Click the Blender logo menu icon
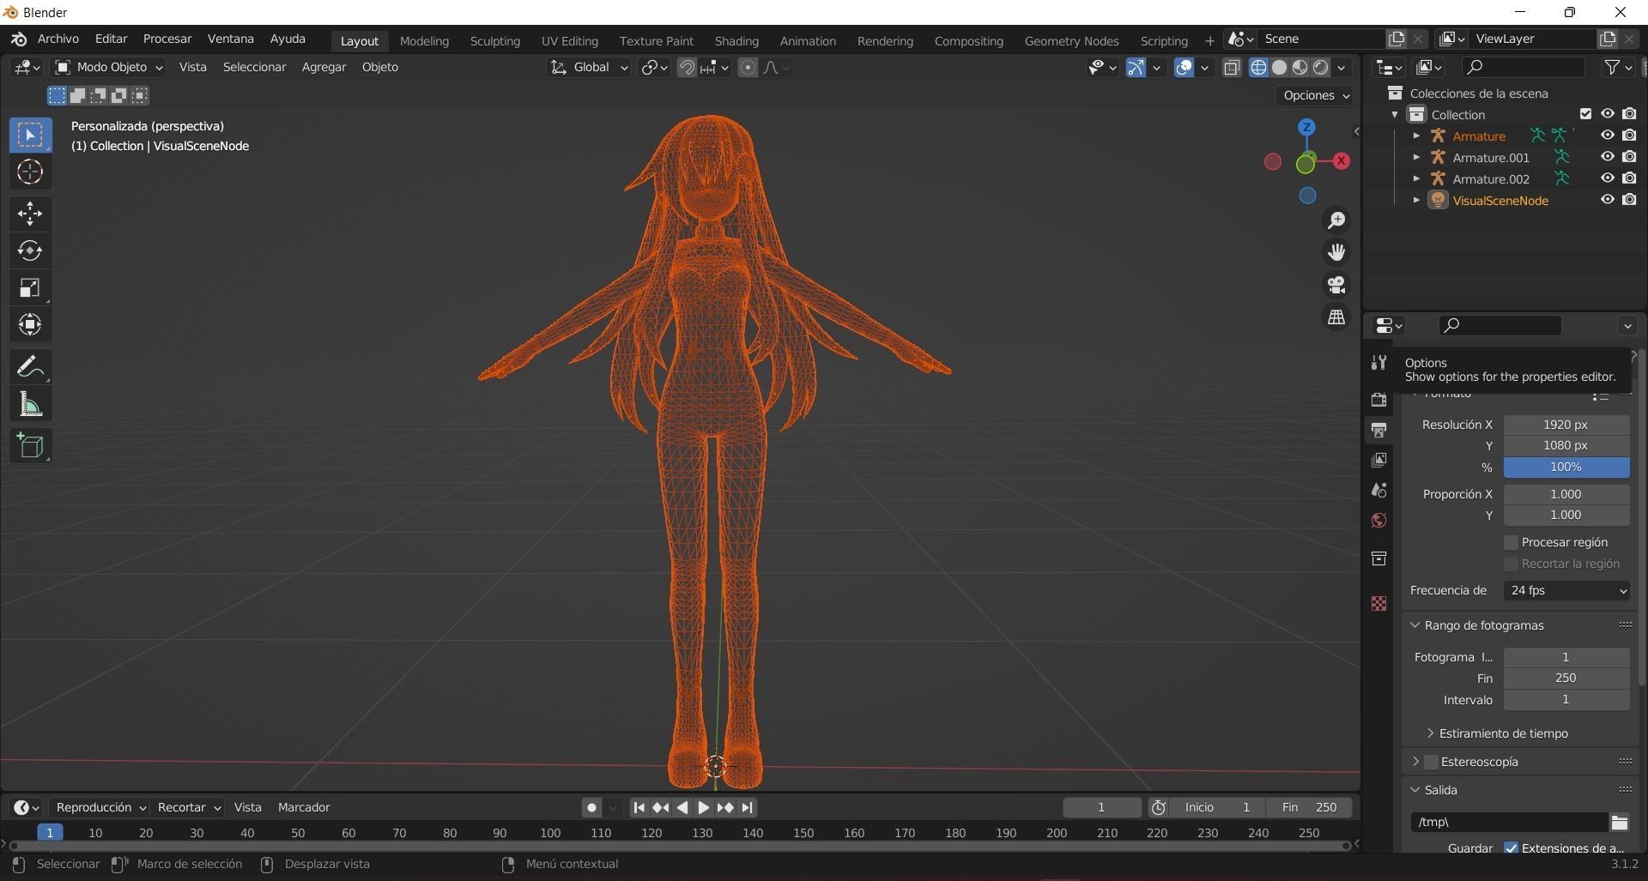Image resolution: width=1648 pixels, height=881 pixels. coord(19,39)
